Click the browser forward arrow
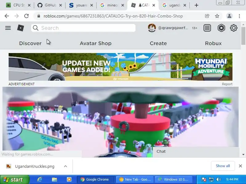This screenshot has height=184, width=246. point(17,16)
